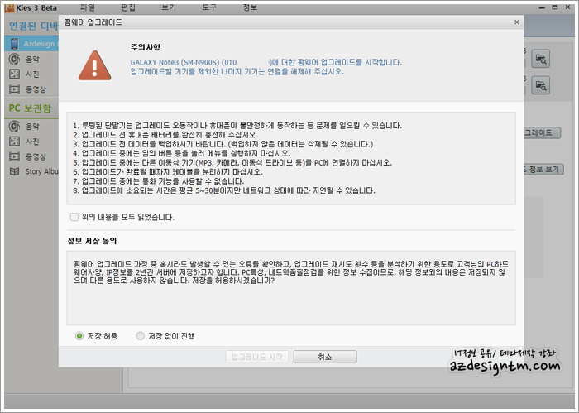Open 'Story Album' in PC library
This screenshot has height=413, width=579.
(41, 171)
